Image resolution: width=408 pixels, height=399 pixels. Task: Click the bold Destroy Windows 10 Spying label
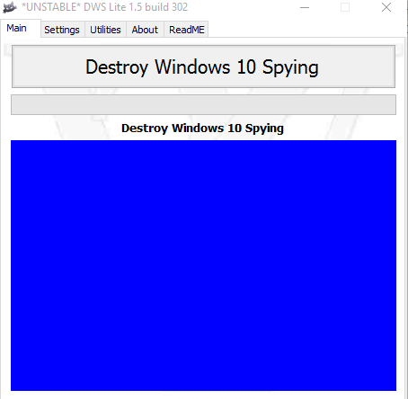(x=202, y=129)
